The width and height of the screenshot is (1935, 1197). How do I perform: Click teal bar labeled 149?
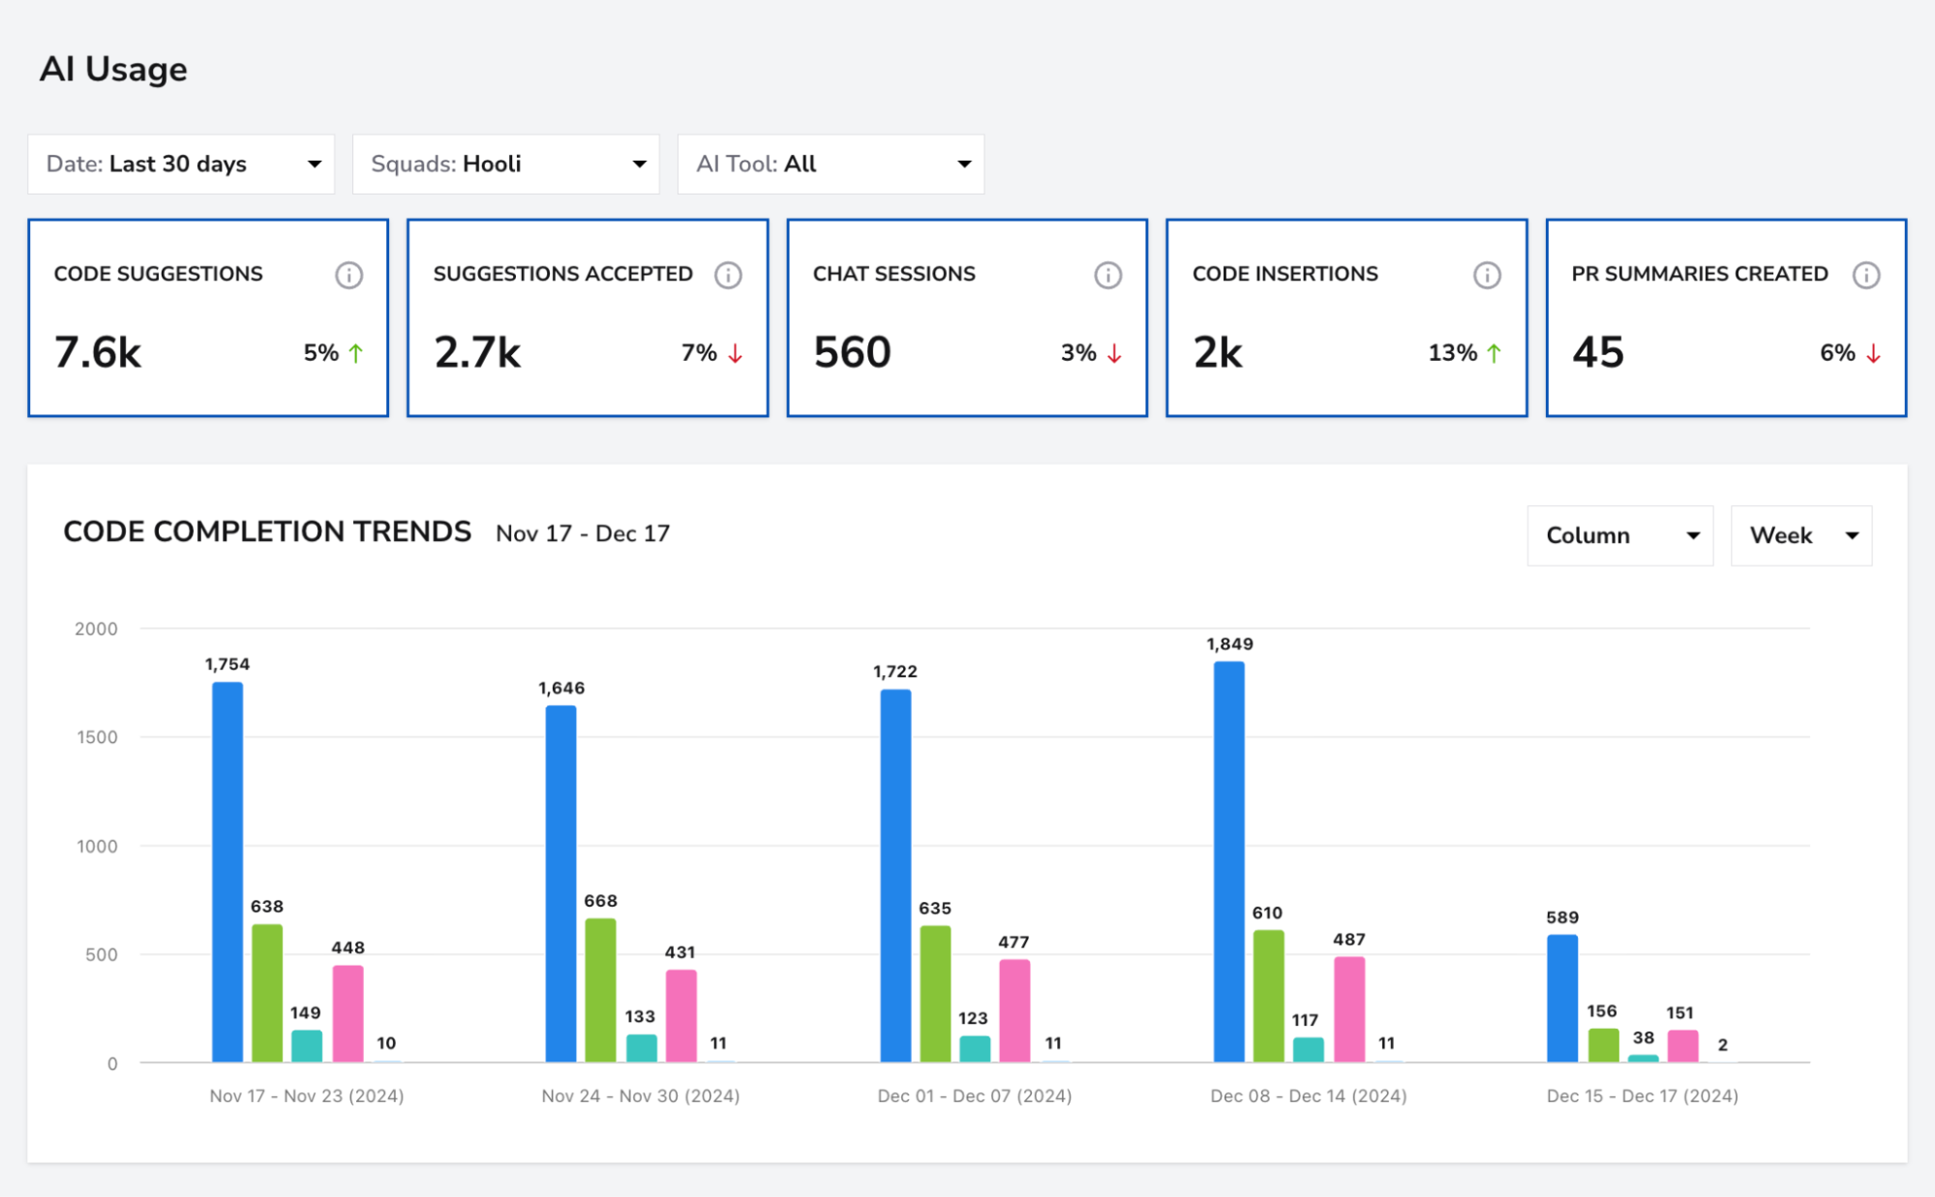(307, 1046)
